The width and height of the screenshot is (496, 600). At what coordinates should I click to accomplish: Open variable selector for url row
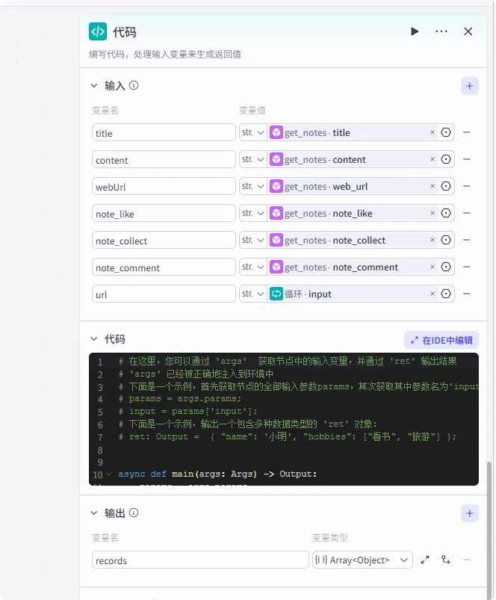(x=446, y=294)
